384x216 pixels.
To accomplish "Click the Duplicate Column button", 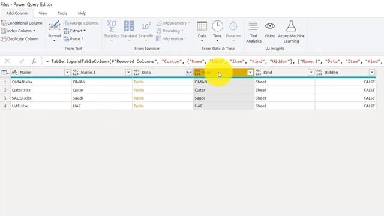I will click(x=20, y=39).
